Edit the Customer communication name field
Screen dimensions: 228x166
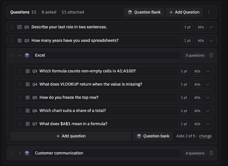106,153
